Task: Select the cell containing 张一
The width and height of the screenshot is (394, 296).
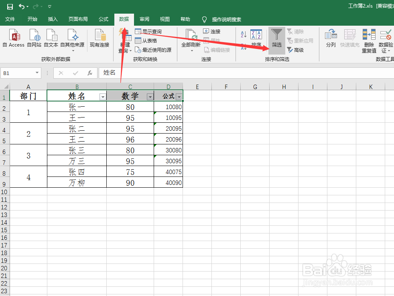Action: click(x=77, y=107)
